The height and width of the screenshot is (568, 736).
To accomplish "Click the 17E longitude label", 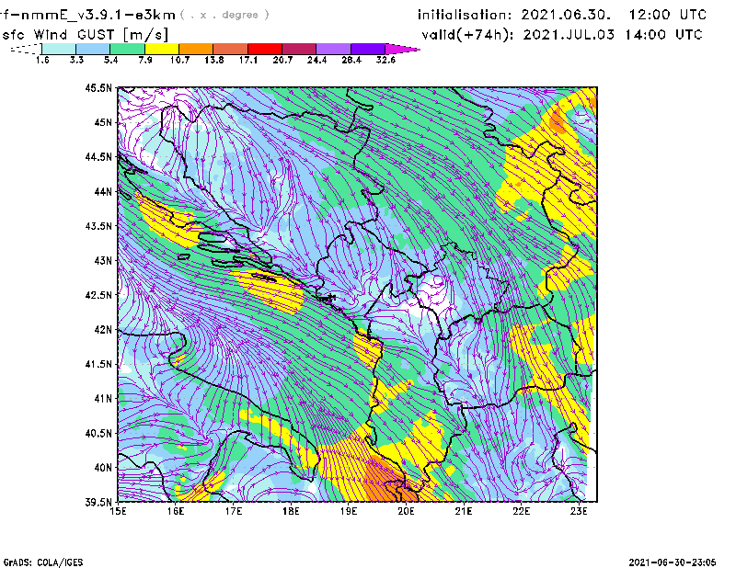I will click(x=234, y=511).
